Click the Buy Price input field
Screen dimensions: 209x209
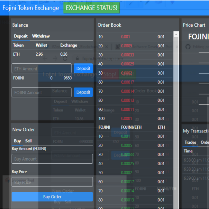(x=52, y=182)
